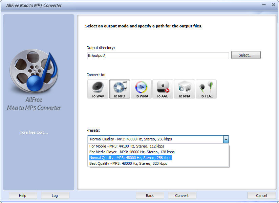
Task: Go to previous step with Back
Action: tap(150, 195)
